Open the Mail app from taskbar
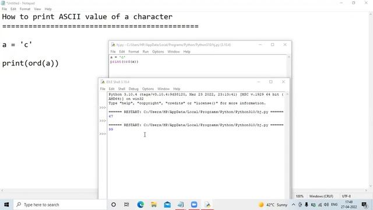Viewport: 373px width, 210px height. [167, 205]
